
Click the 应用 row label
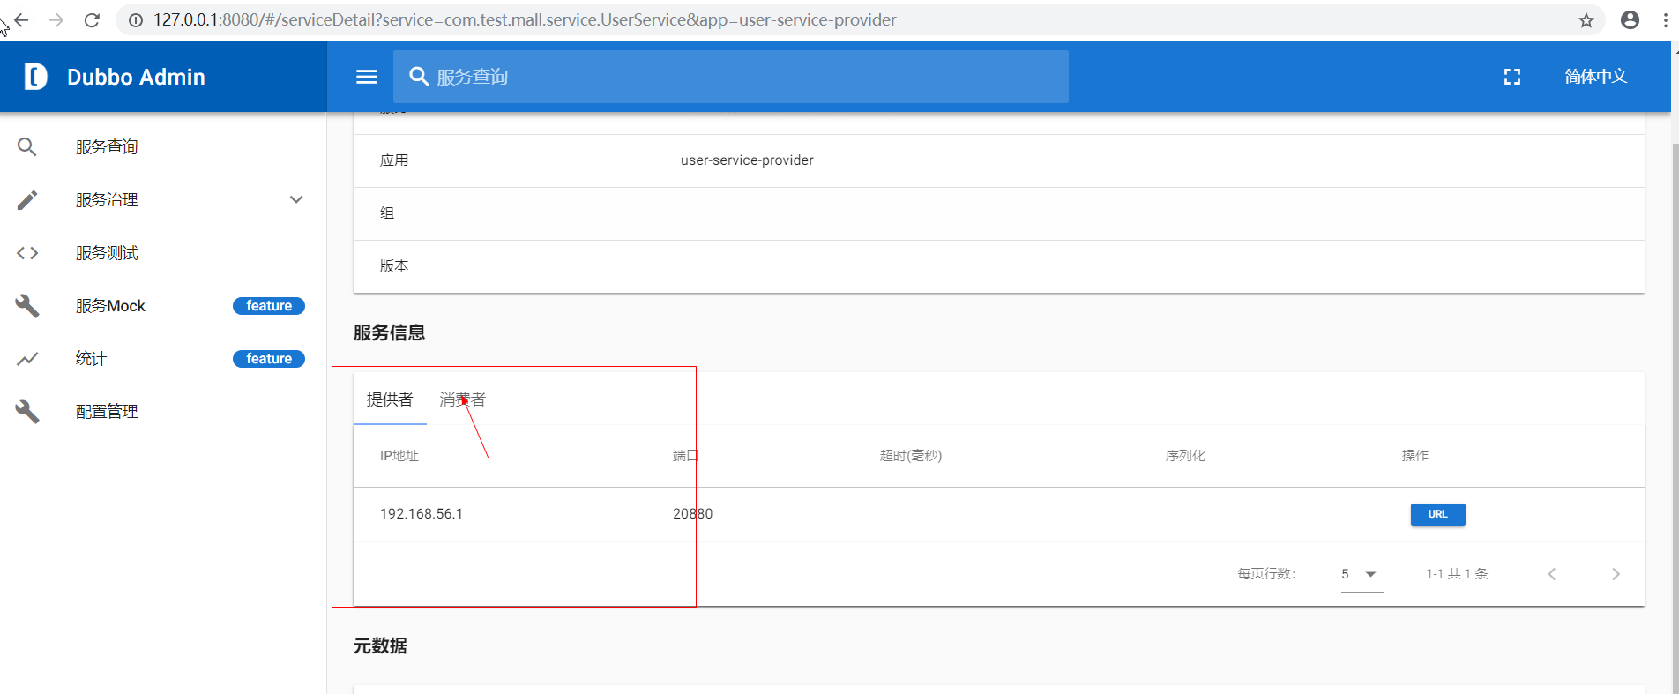click(x=394, y=160)
